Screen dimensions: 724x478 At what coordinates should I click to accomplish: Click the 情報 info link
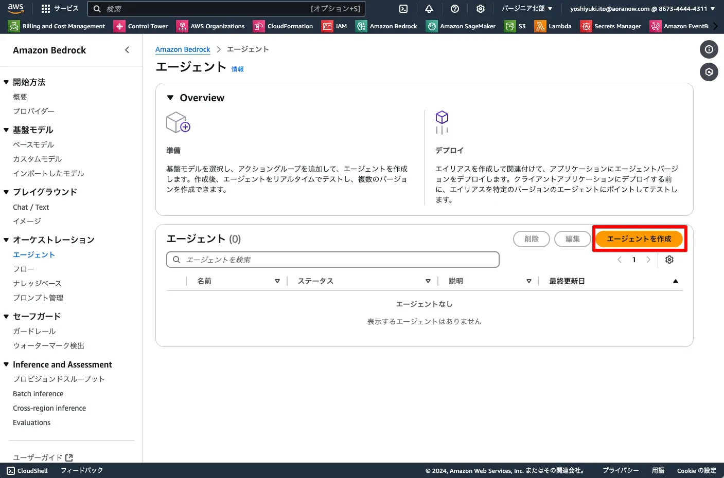[237, 69]
